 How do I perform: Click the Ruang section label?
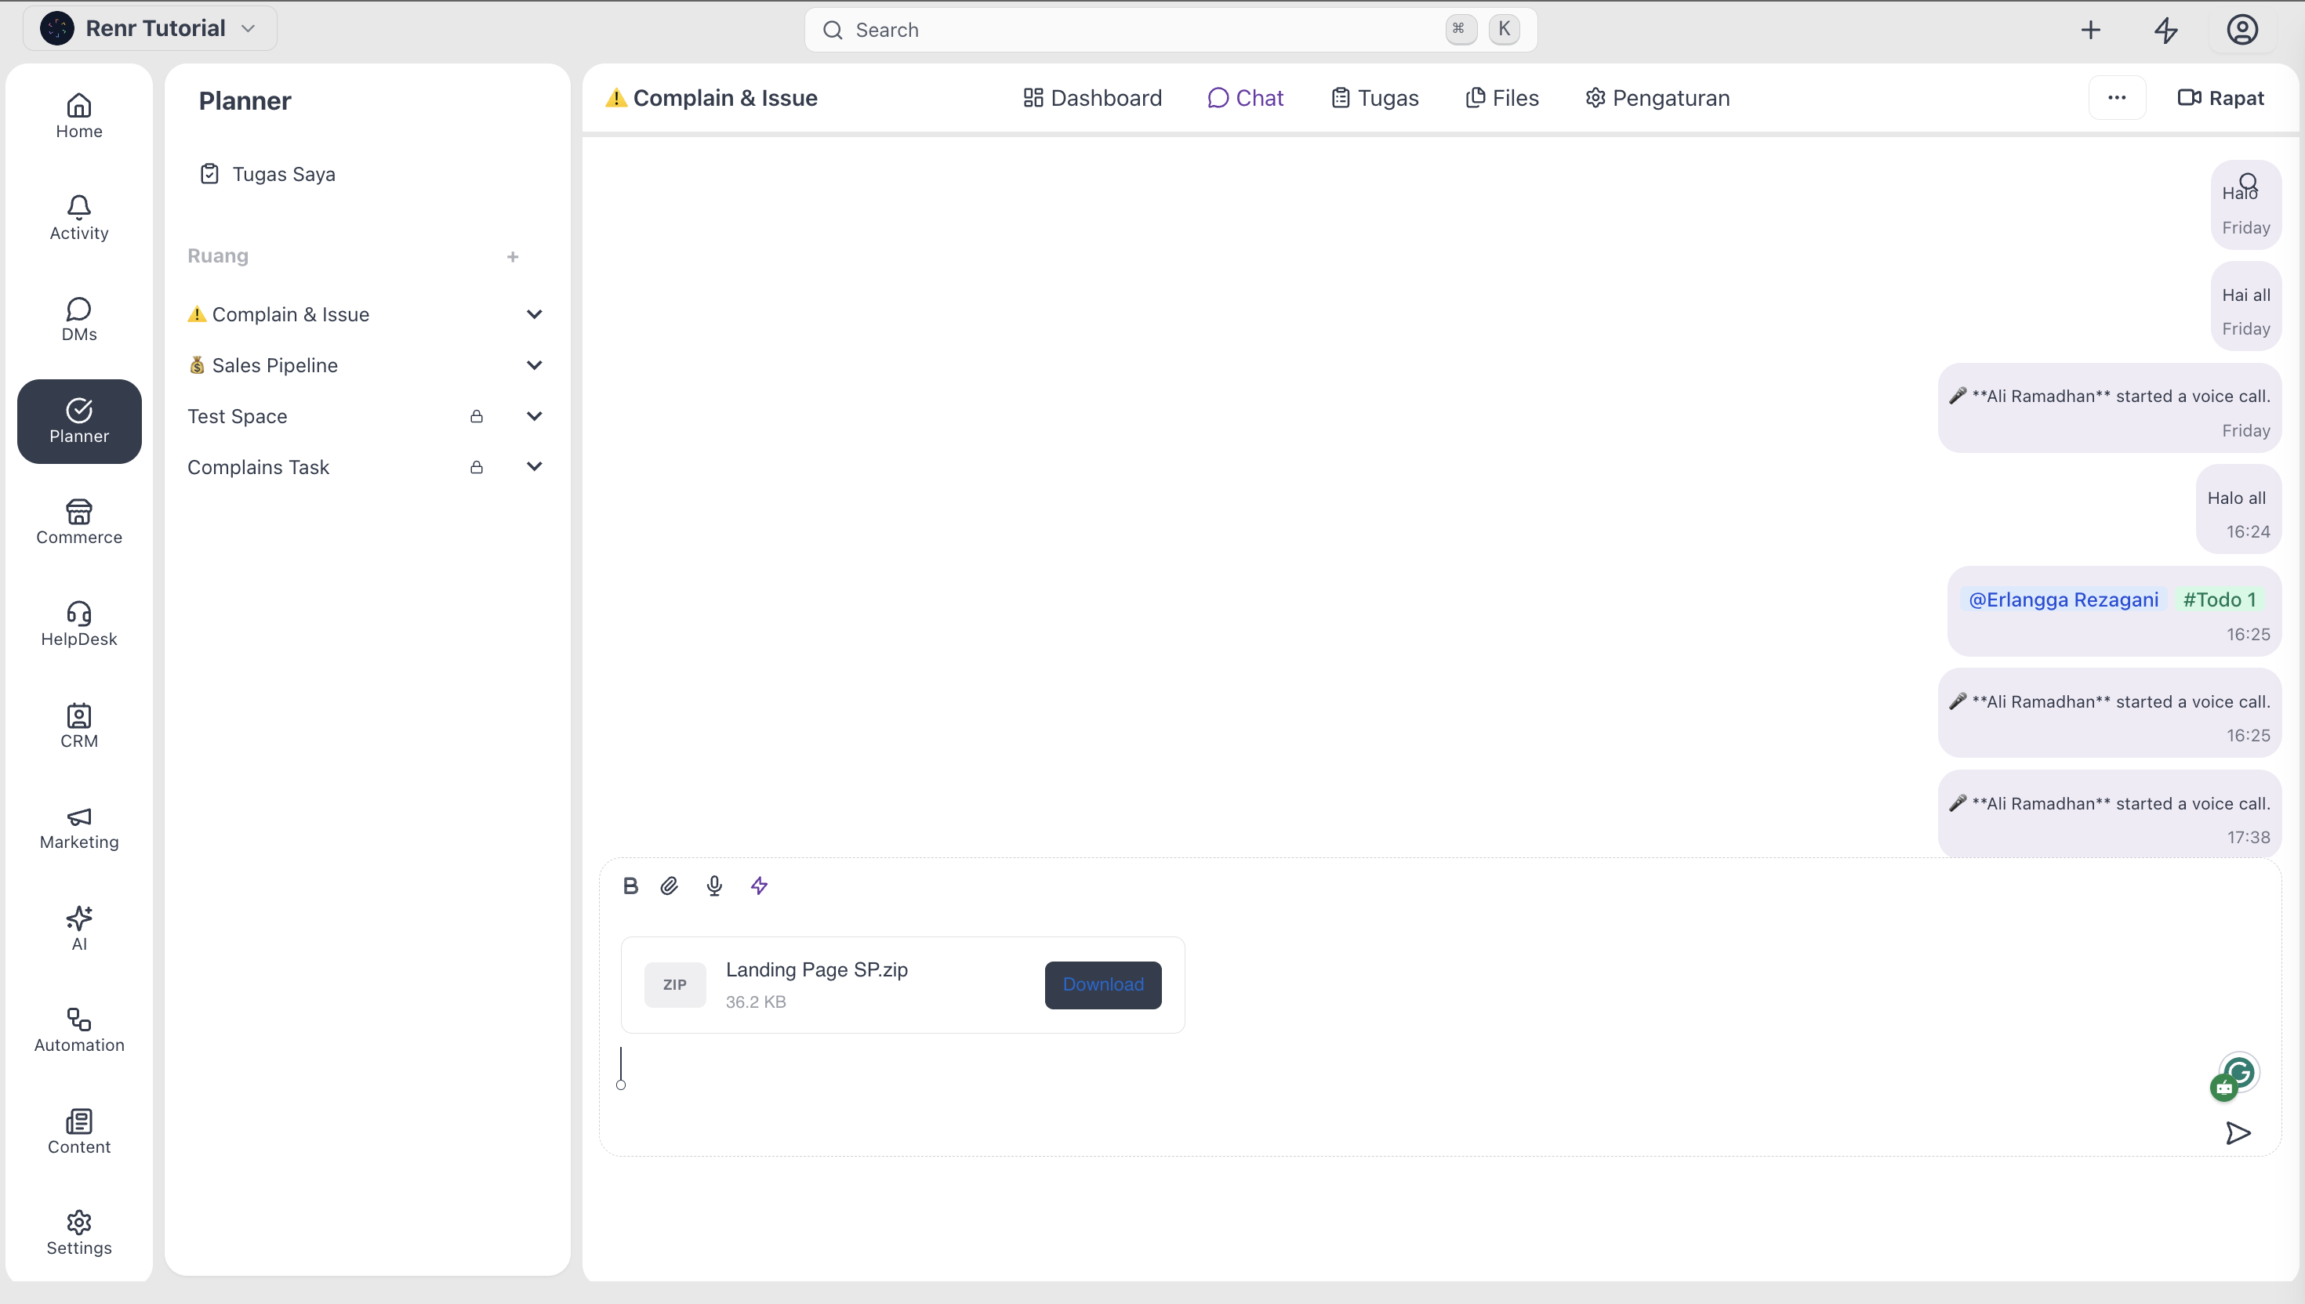218,256
